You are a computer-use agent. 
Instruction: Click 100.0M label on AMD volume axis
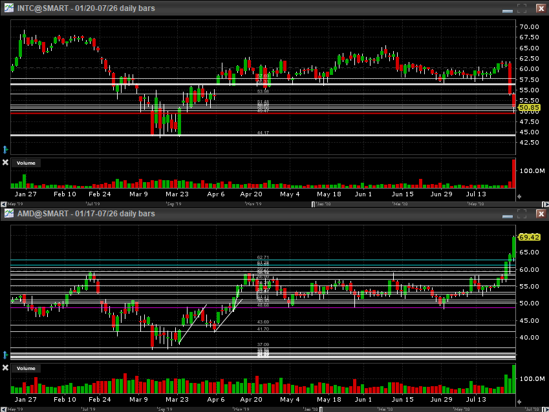tap(532, 379)
